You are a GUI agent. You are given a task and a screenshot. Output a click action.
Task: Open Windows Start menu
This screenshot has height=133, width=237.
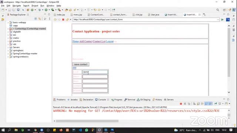tap(3, 130)
